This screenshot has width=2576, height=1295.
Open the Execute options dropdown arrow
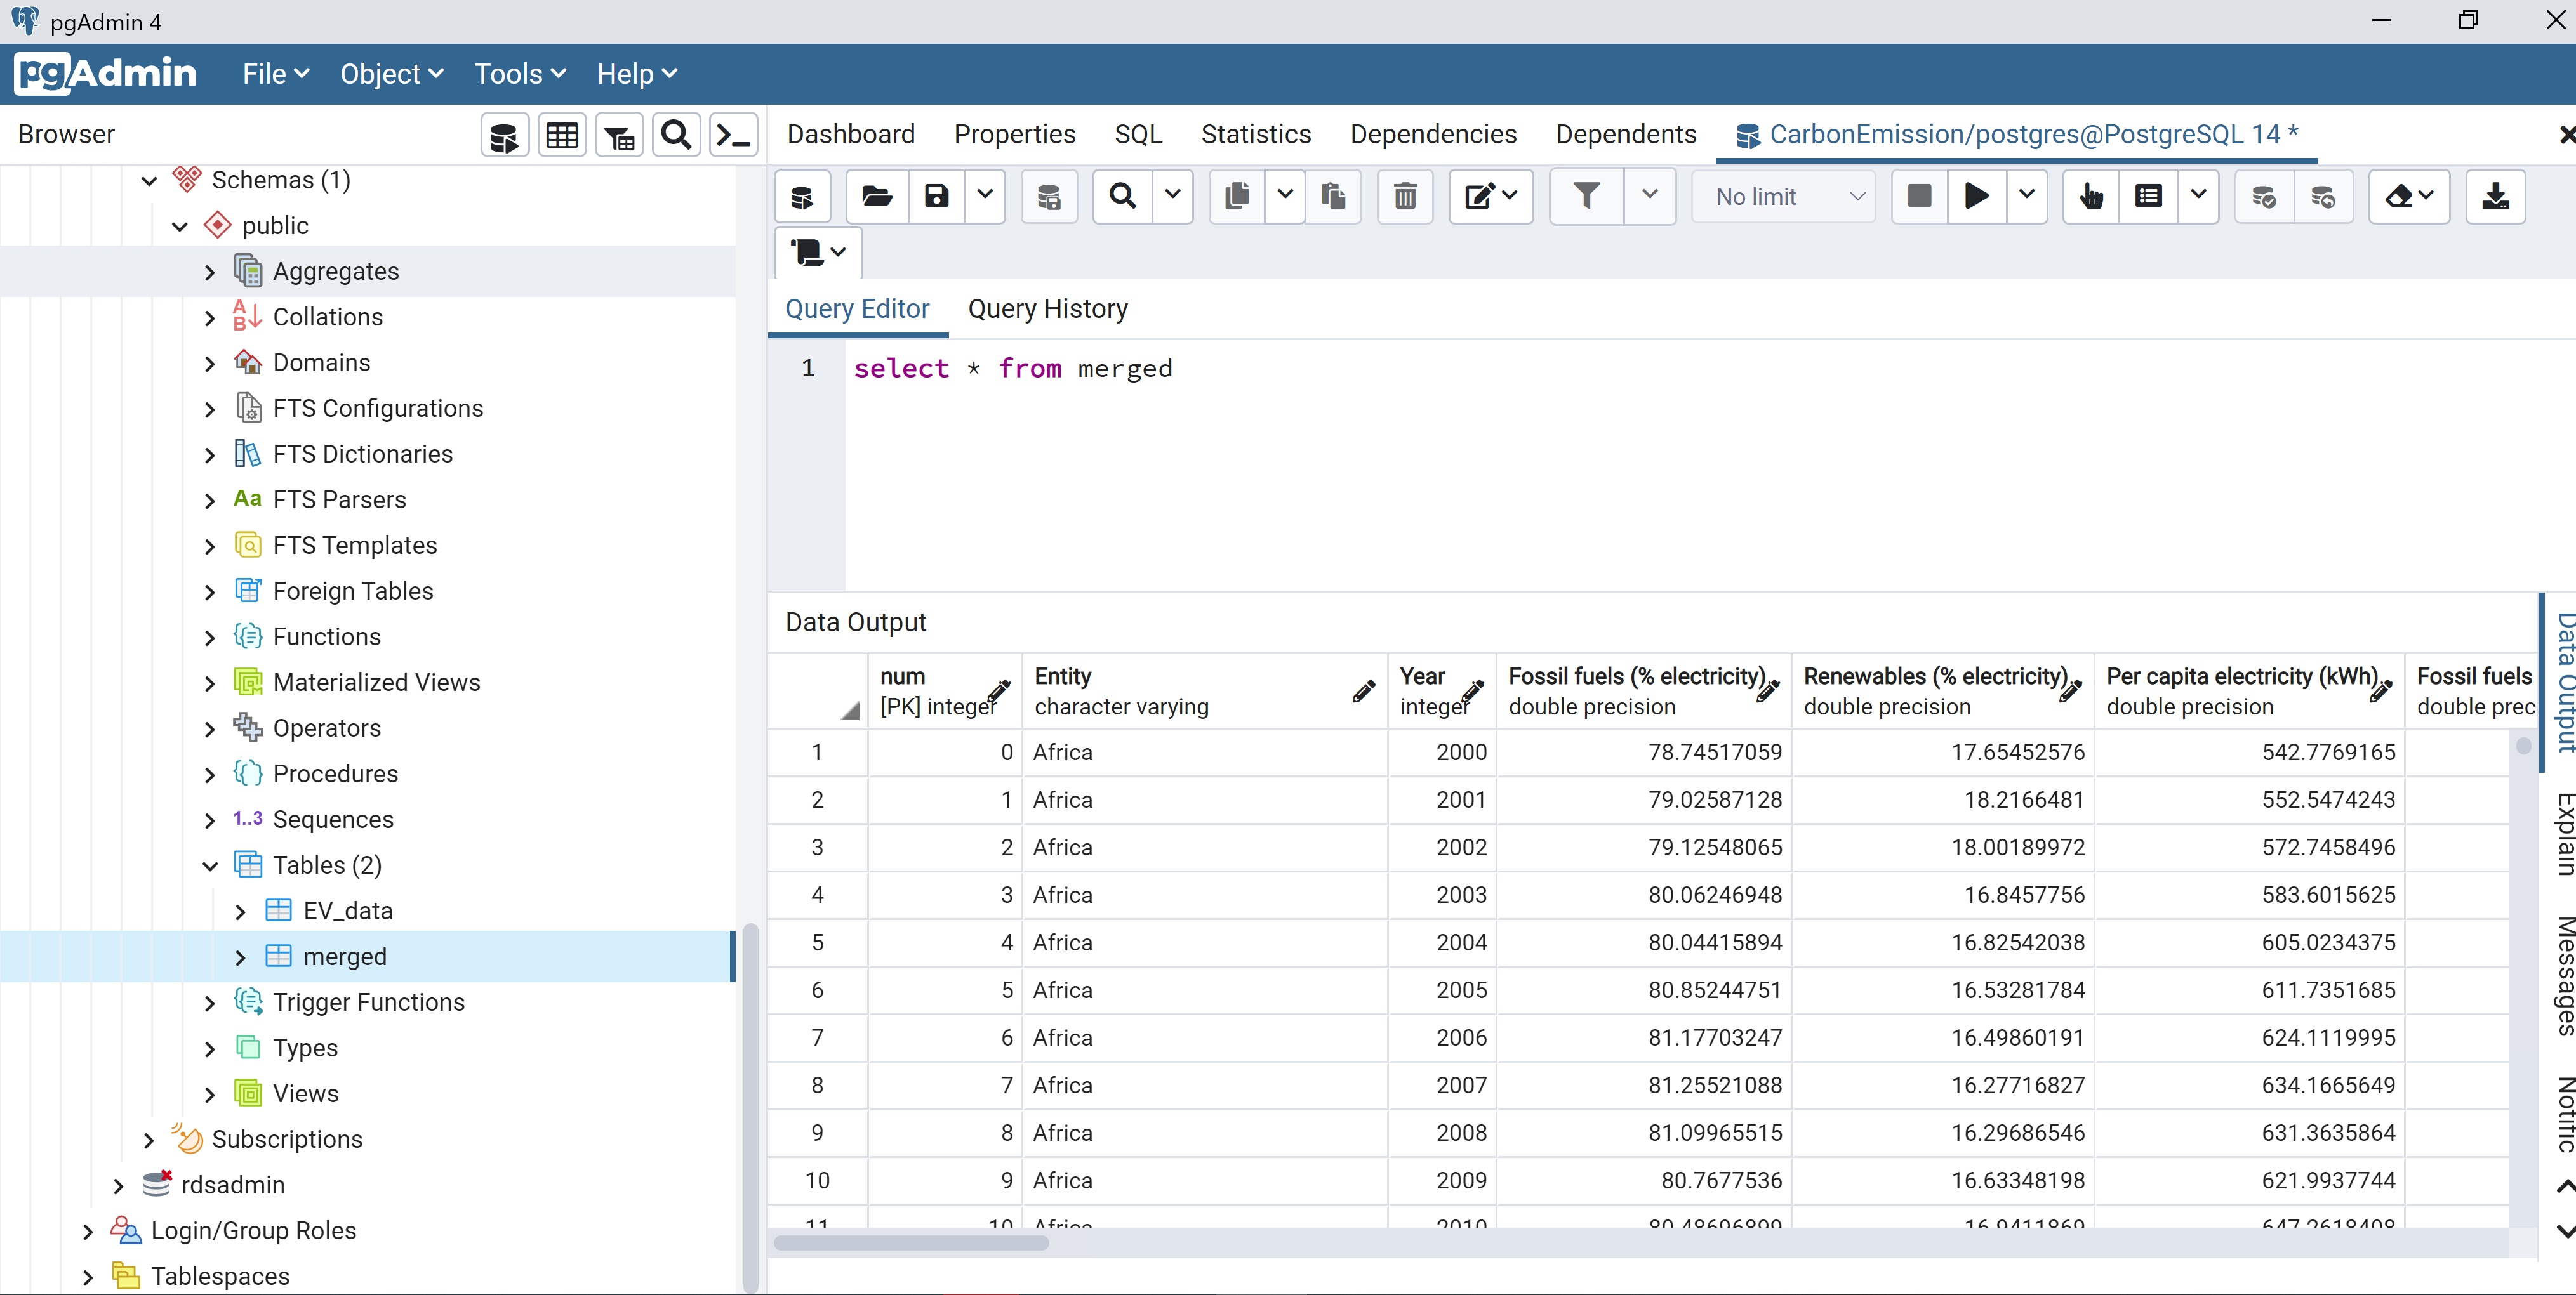click(x=2026, y=197)
